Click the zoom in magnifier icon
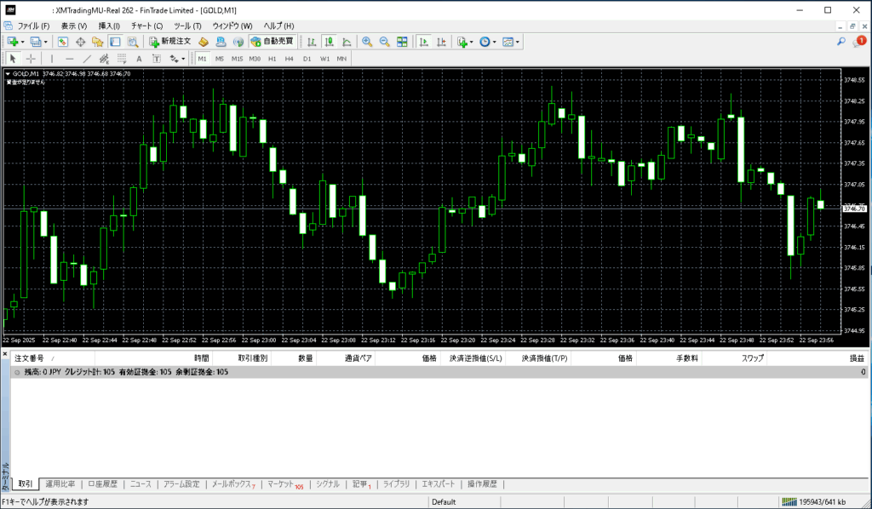 pyautogui.click(x=367, y=41)
